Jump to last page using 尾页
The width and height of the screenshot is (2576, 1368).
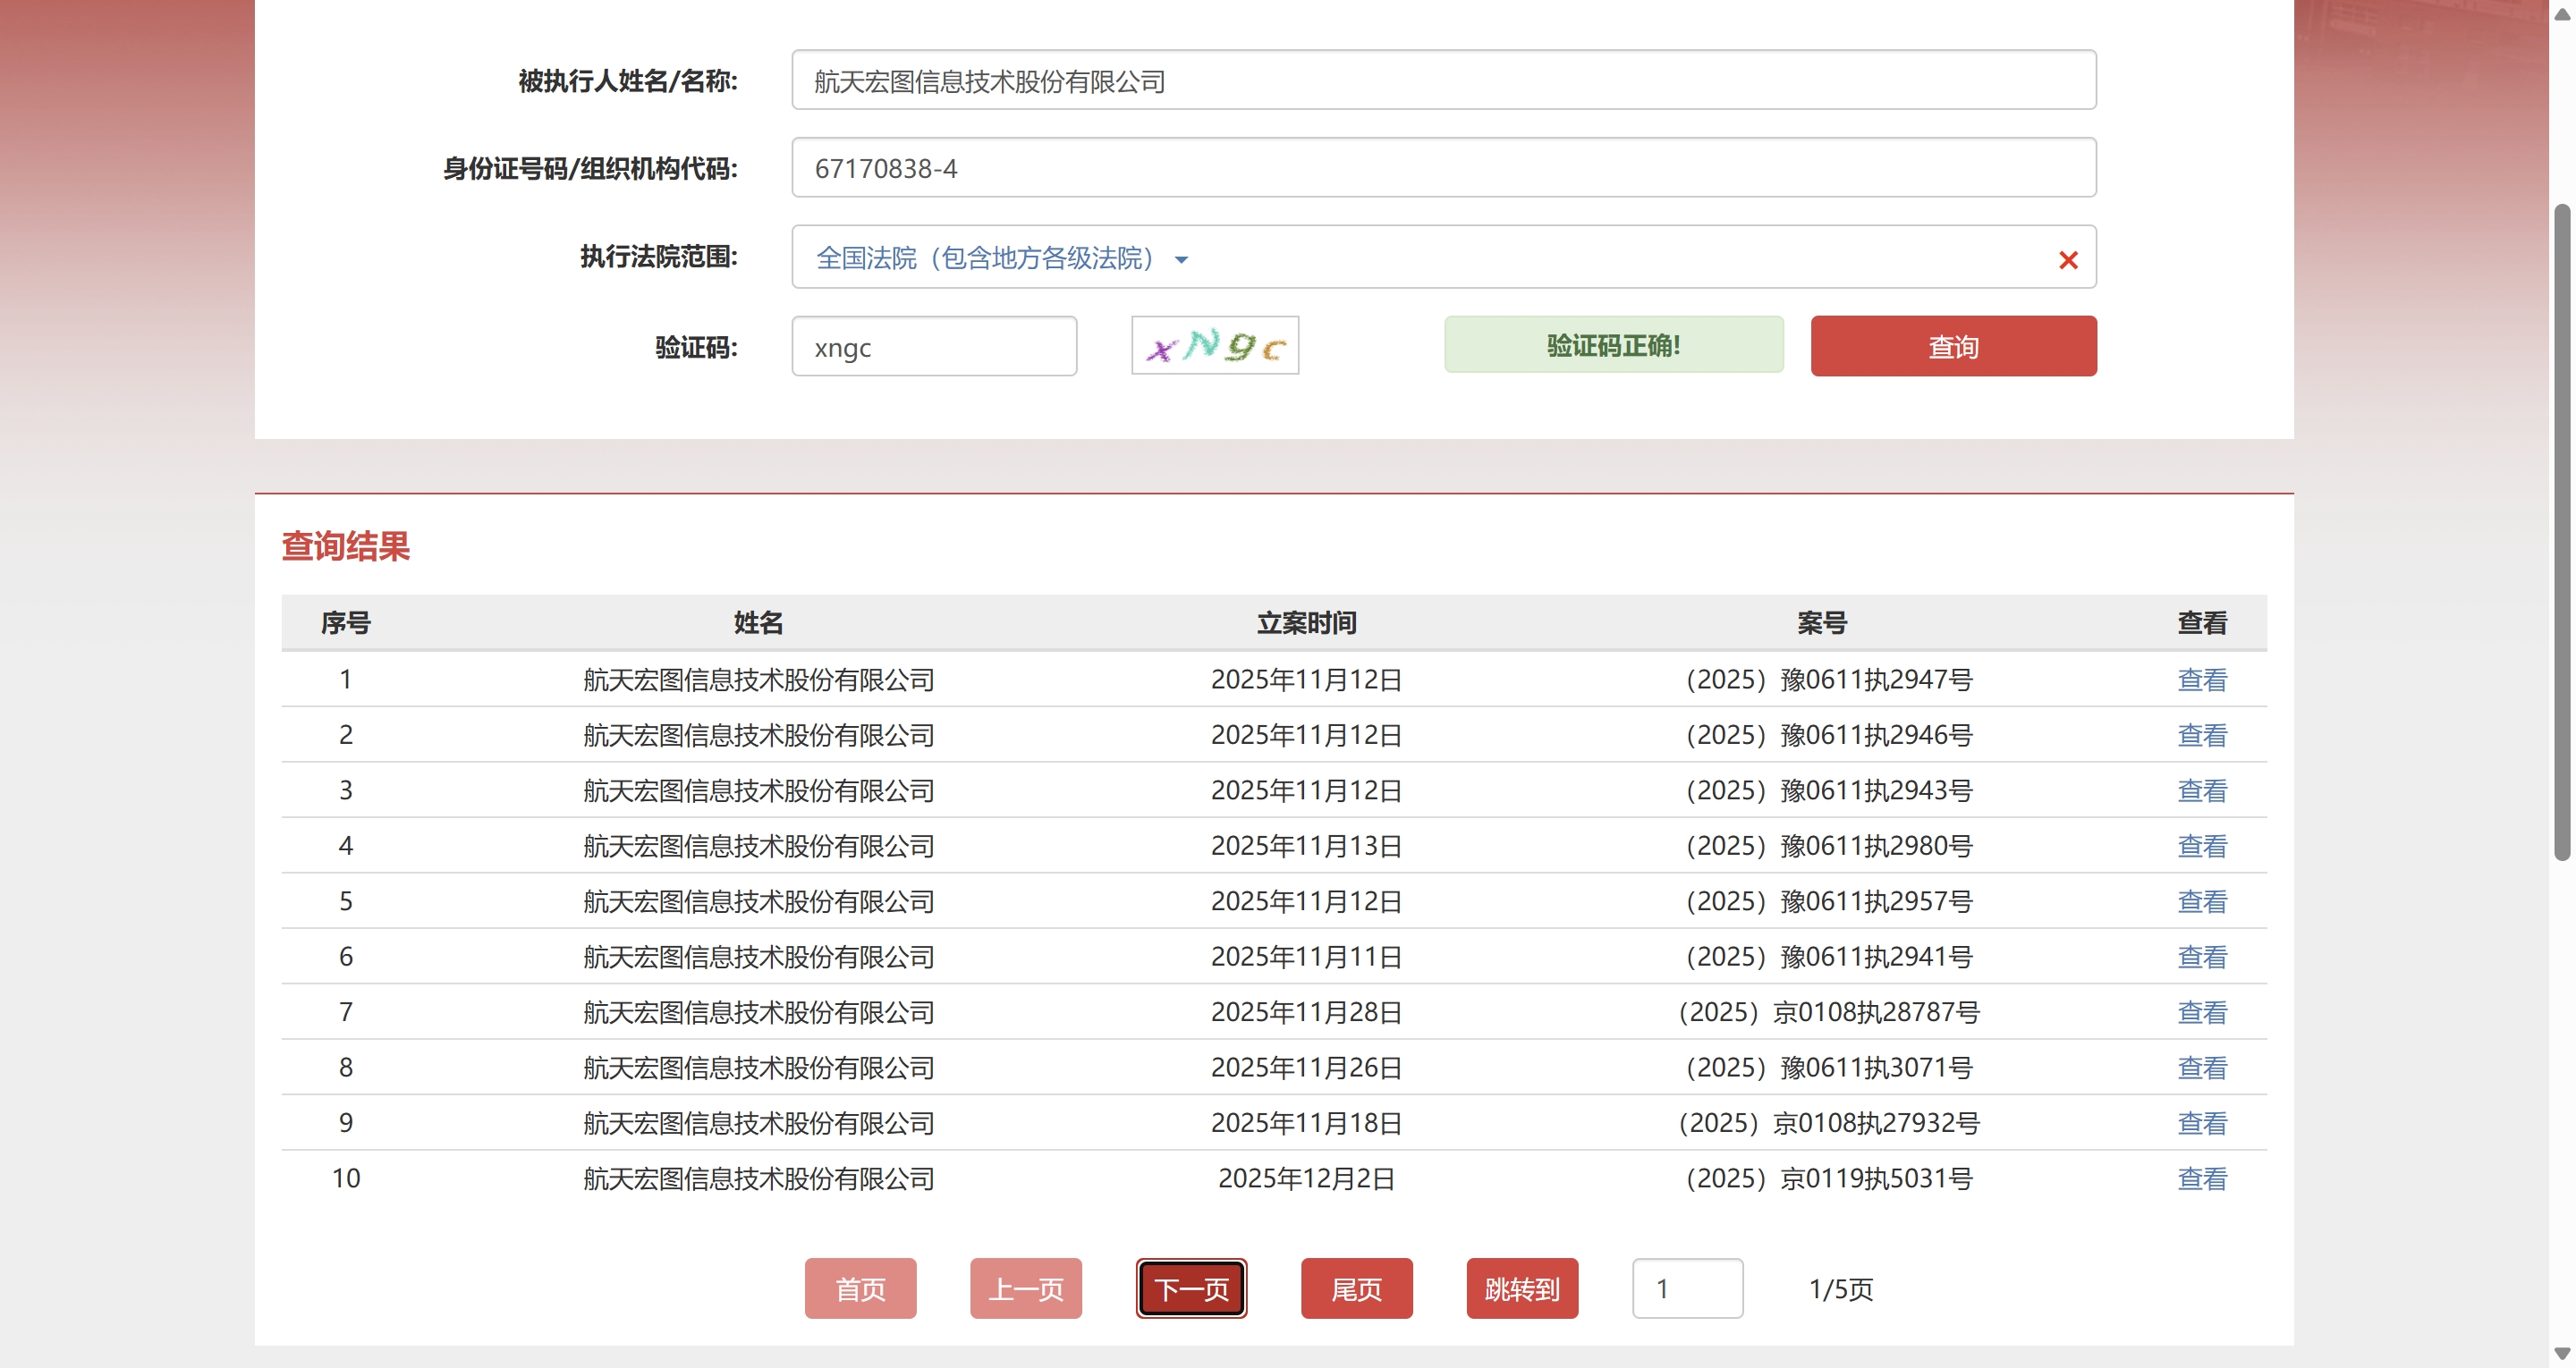click(x=1356, y=1288)
